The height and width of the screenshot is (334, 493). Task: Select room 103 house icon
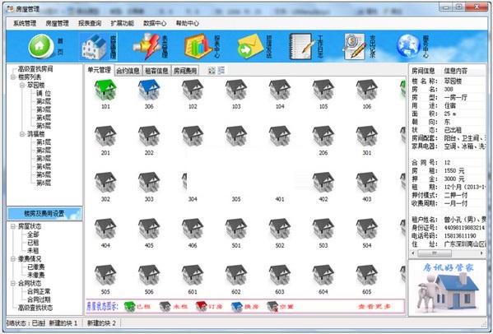(x=236, y=90)
